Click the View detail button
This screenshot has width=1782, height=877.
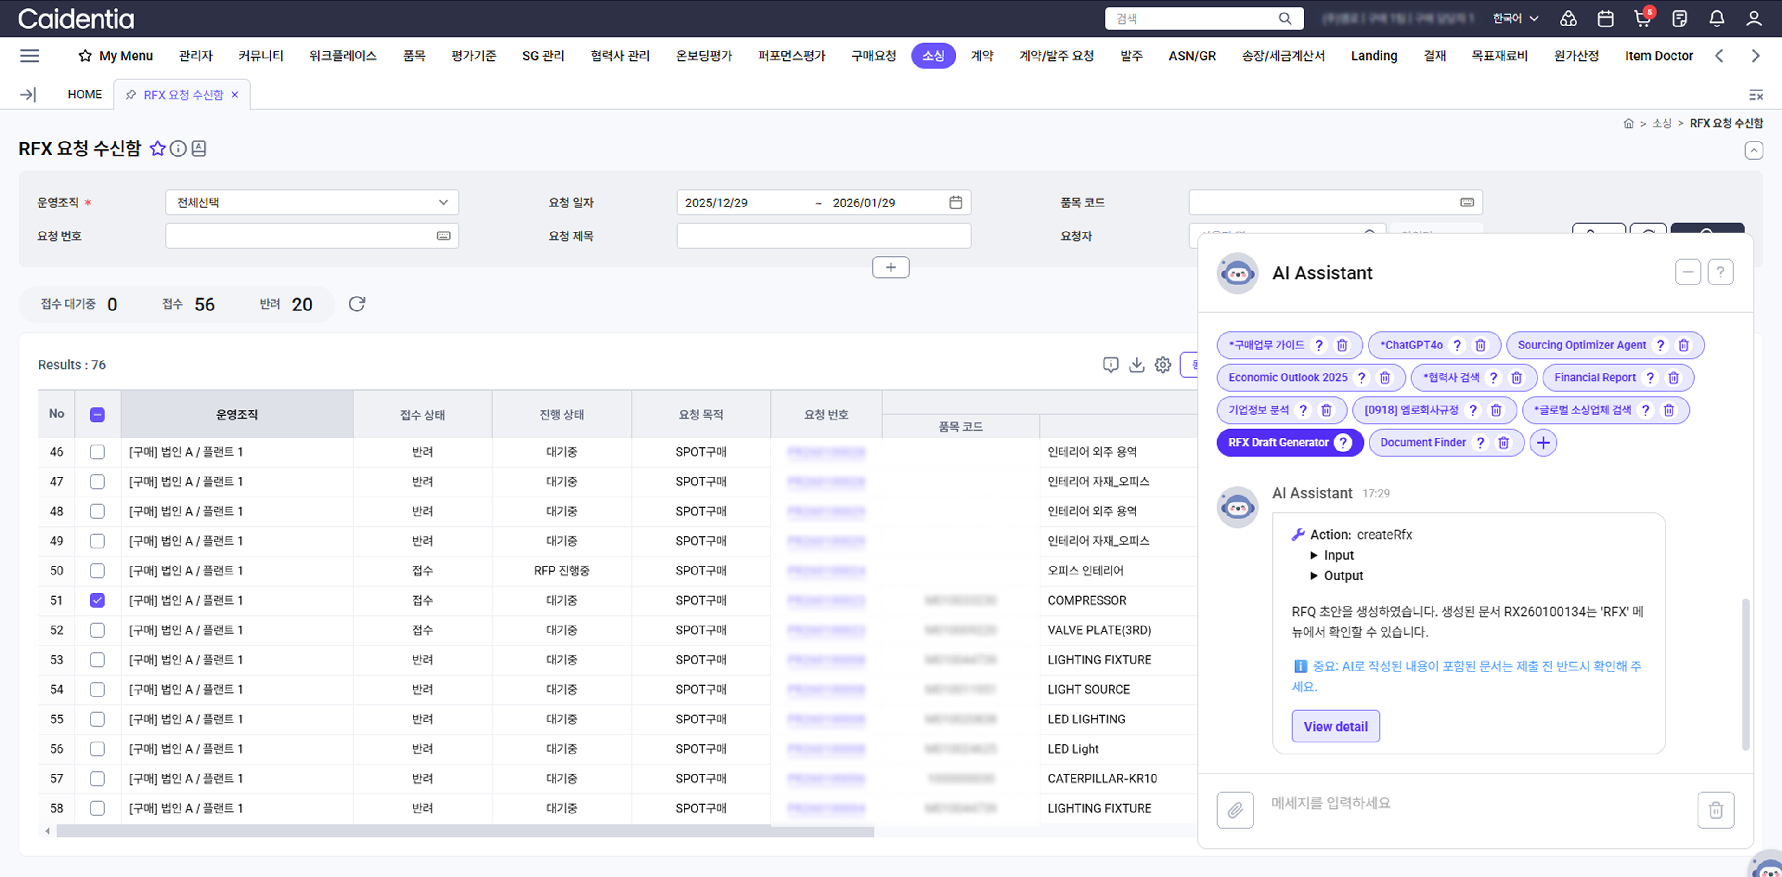pyautogui.click(x=1335, y=726)
